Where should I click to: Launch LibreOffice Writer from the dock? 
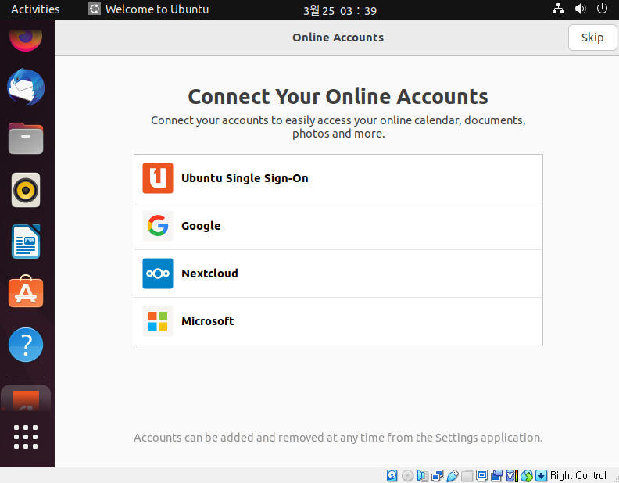[x=26, y=241]
